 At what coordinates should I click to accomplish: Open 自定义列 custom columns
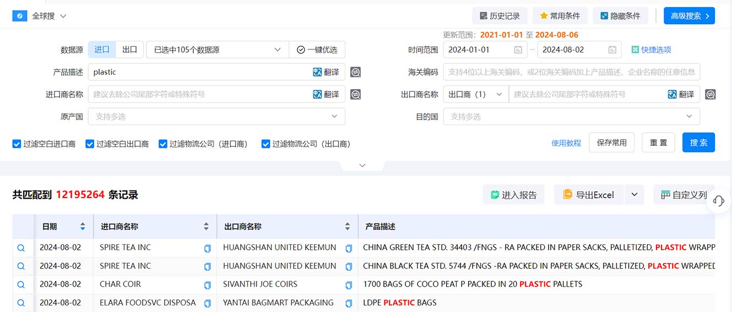pyautogui.click(x=684, y=195)
